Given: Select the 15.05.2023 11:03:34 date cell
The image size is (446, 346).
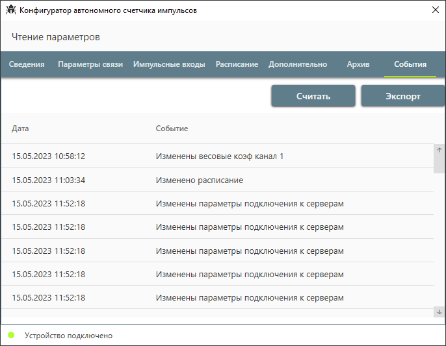Looking at the screenshot, I should pos(49,180).
